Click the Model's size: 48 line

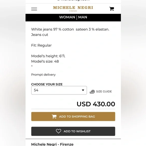45,61
